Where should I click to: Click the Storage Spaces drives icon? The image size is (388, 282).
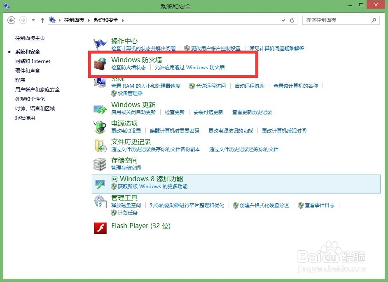tap(100, 164)
